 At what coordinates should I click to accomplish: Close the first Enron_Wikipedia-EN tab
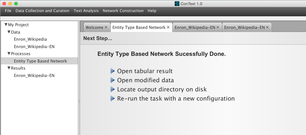(218, 27)
